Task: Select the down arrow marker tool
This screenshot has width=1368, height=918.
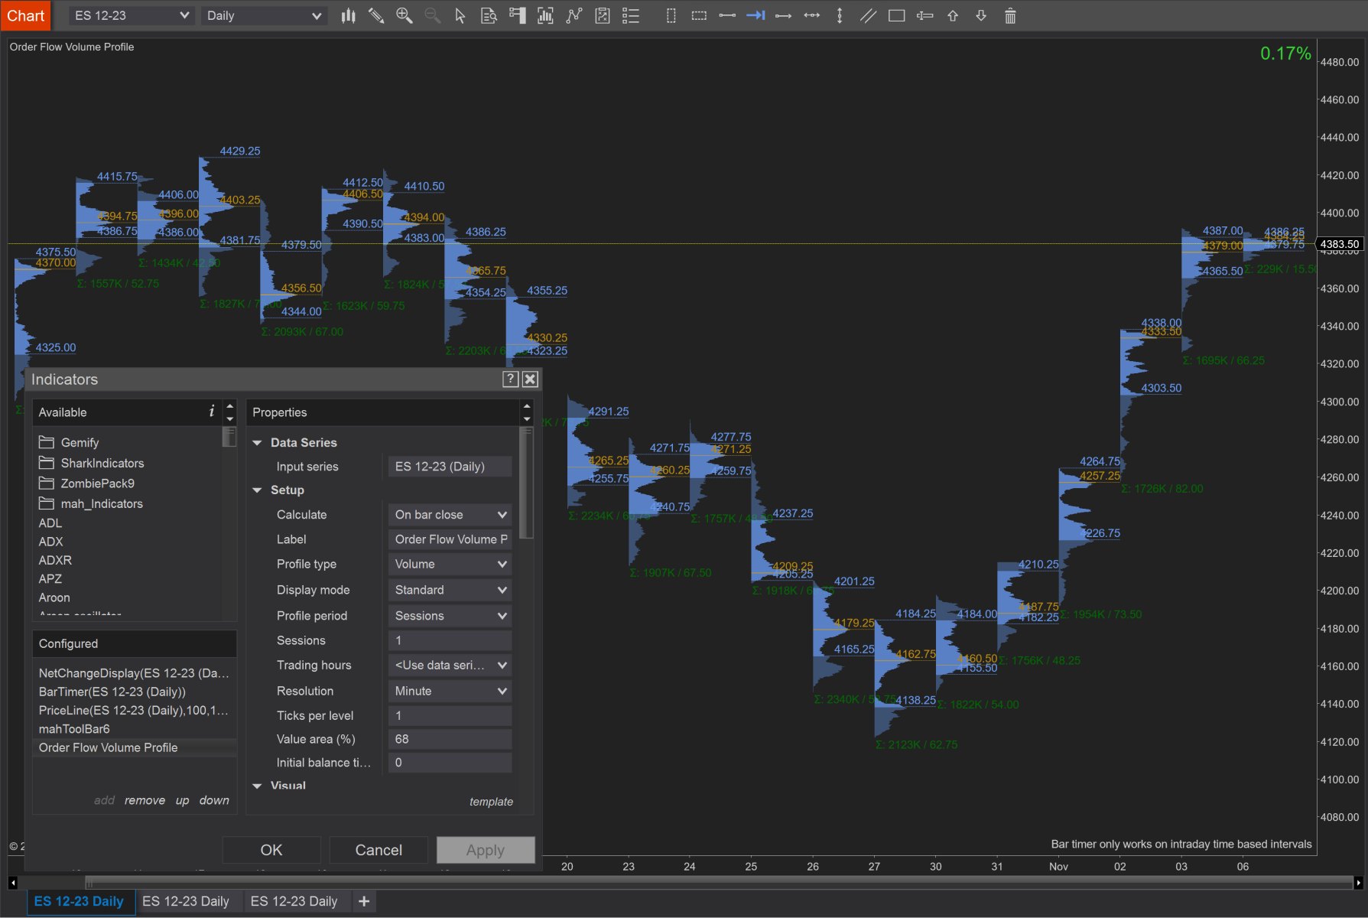Action: pos(981,15)
